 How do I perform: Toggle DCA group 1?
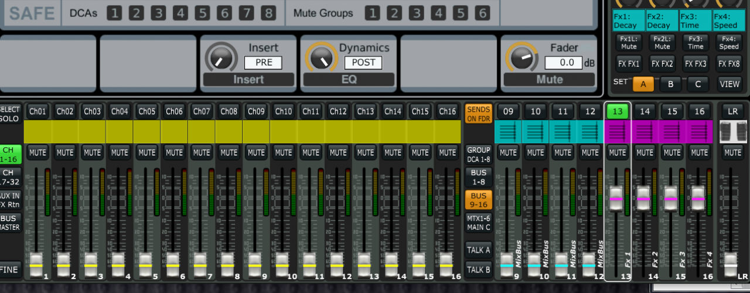click(114, 13)
